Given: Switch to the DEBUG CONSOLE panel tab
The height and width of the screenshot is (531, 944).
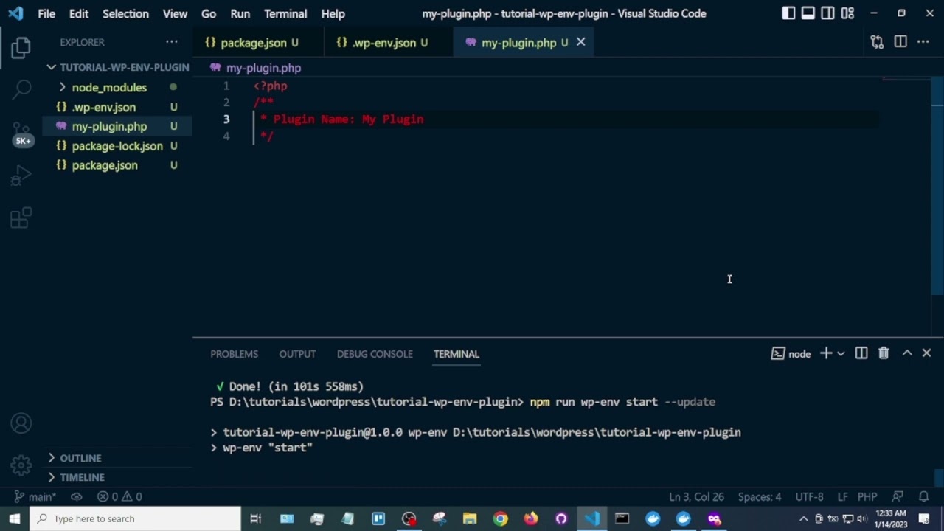Looking at the screenshot, I should point(375,354).
